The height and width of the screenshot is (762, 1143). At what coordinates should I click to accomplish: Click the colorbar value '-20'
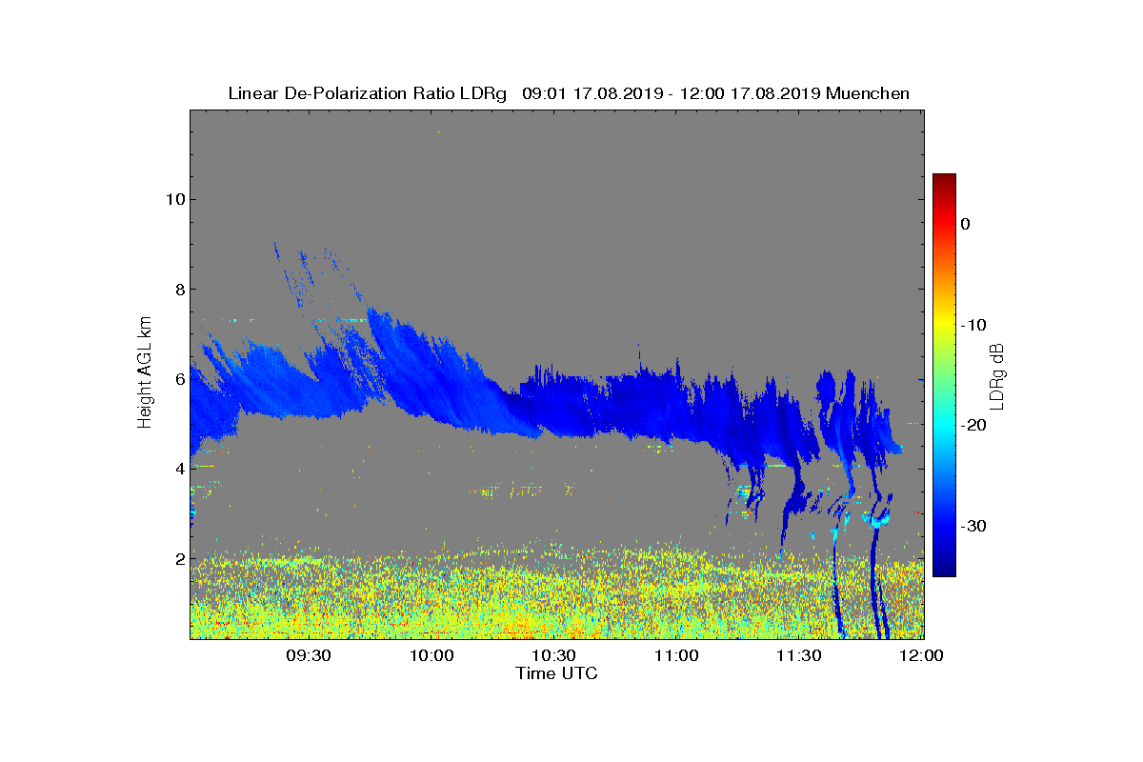(x=973, y=425)
